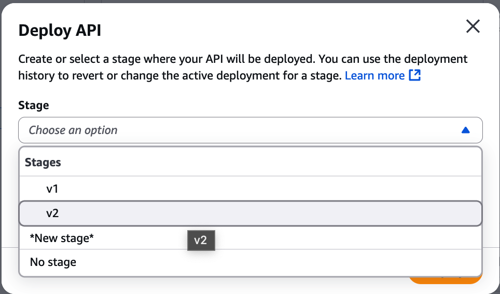Click the 'Stages' group header
Image resolution: width=500 pixels, height=294 pixels.
(43, 163)
